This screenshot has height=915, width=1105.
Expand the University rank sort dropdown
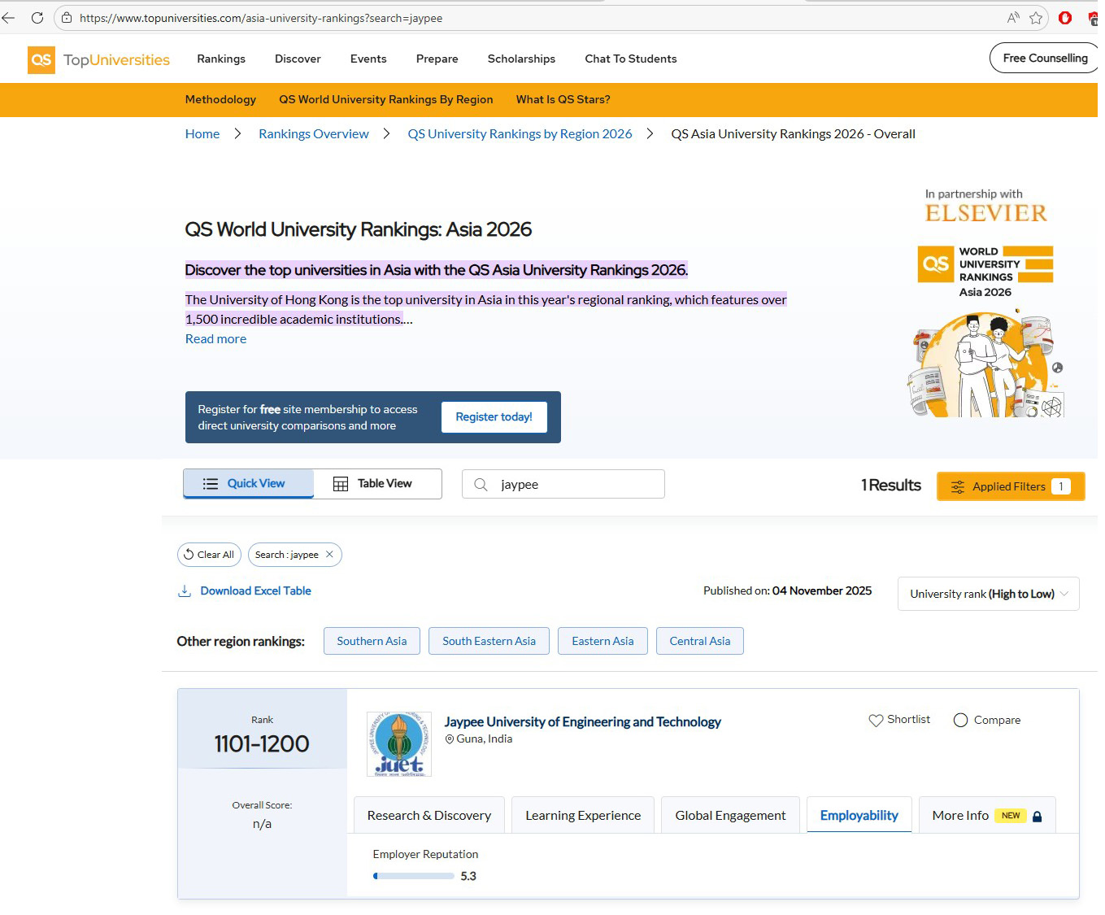click(988, 595)
